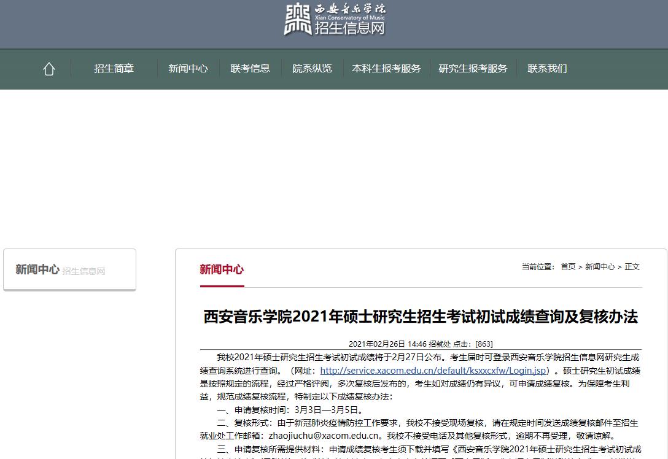Select the 研究生报考服务 menu item

tap(473, 69)
